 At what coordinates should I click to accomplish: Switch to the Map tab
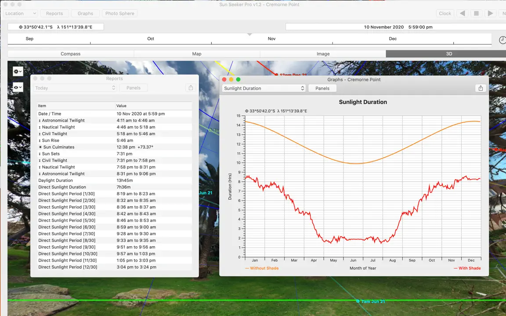197,54
